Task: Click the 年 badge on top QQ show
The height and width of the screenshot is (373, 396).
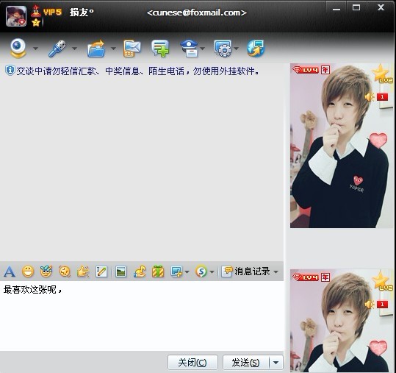Action: (325, 70)
